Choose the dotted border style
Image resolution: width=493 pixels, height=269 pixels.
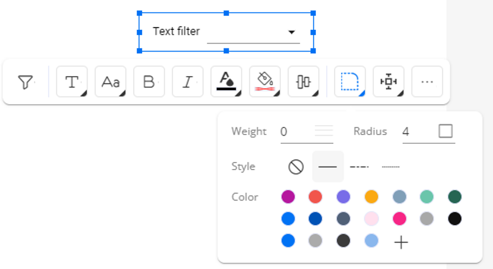(391, 167)
